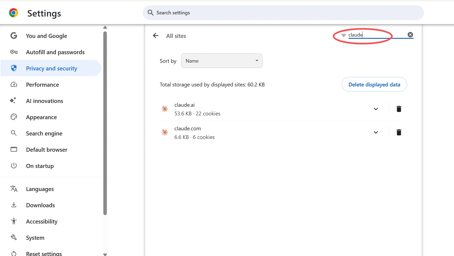Click the All sites heading
Image resolution: width=454 pixels, height=256 pixels.
pyautogui.click(x=176, y=36)
